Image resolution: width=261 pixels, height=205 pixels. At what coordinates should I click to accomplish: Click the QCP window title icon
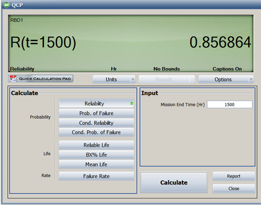point(7,5)
